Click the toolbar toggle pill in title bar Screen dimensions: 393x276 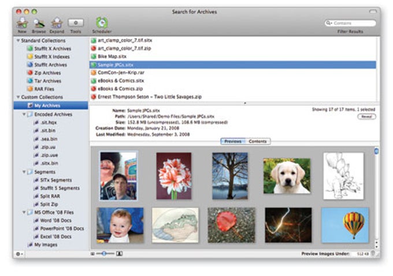tap(373, 12)
